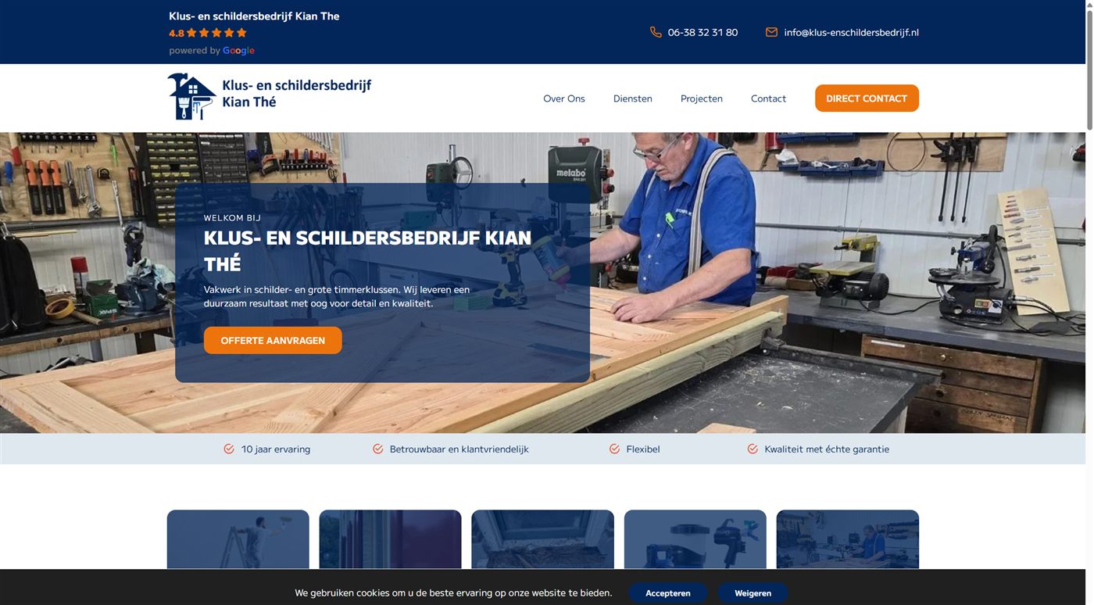The height and width of the screenshot is (605, 1094).
Task: Open the weathered wood frame service thumbnail
Action: (543, 540)
